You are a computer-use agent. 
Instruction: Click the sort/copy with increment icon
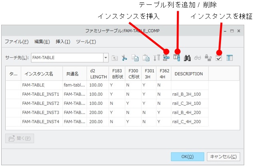[x=157, y=58]
